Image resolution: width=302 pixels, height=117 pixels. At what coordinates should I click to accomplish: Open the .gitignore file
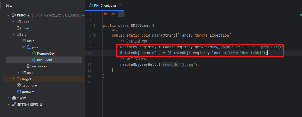pos(29,85)
